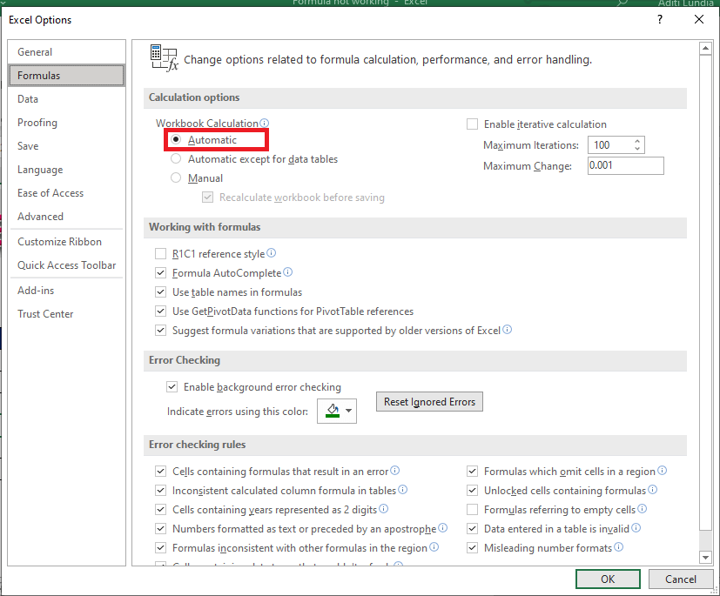Show info for invalid table data

(636, 527)
